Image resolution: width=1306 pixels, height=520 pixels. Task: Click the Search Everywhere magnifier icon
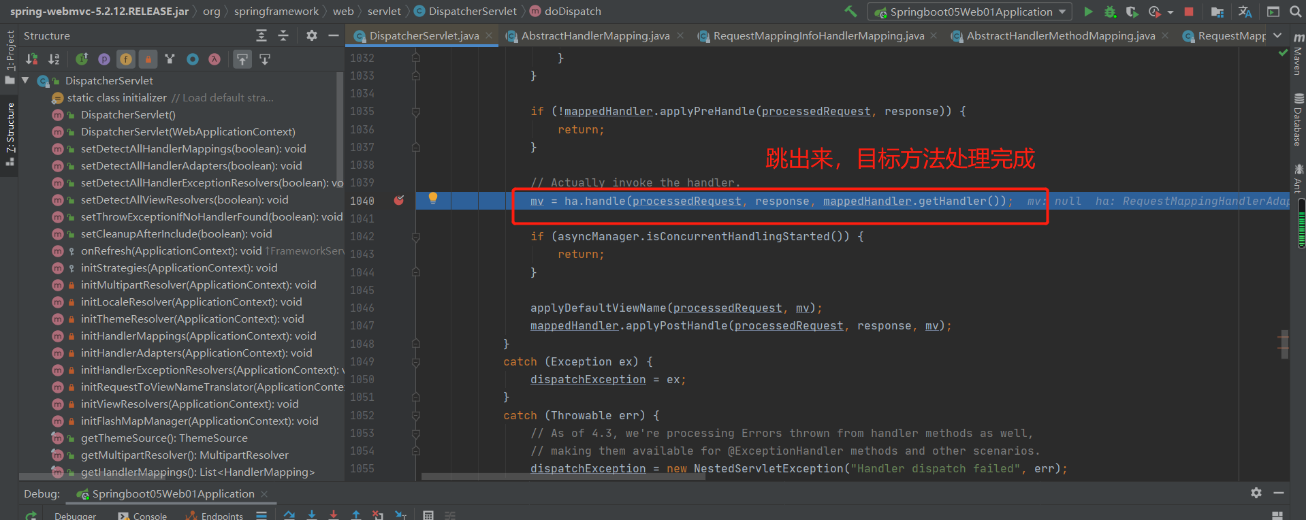coord(1295,12)
